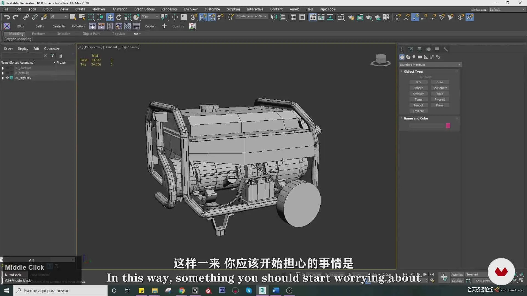Activate the Select and Move tool

tap(110, 17)
